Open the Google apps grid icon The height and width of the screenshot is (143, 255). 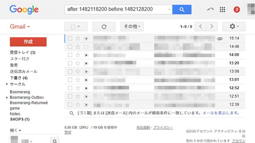[222, 10]
